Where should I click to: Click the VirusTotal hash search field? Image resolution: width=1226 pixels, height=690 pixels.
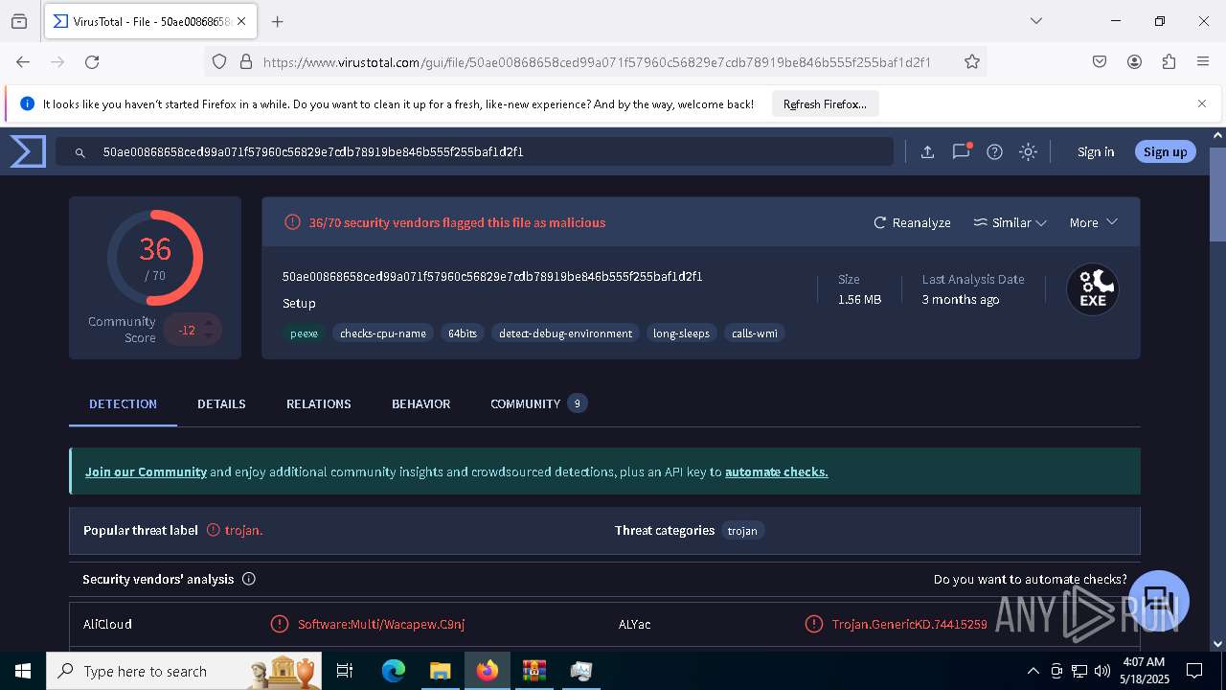pos(474,151)
